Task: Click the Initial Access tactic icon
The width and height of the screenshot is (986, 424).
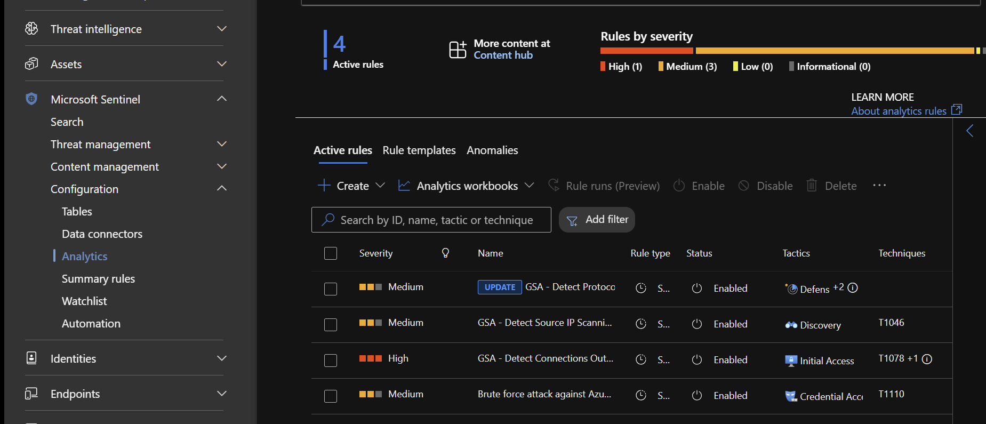Action: [791, 361]
